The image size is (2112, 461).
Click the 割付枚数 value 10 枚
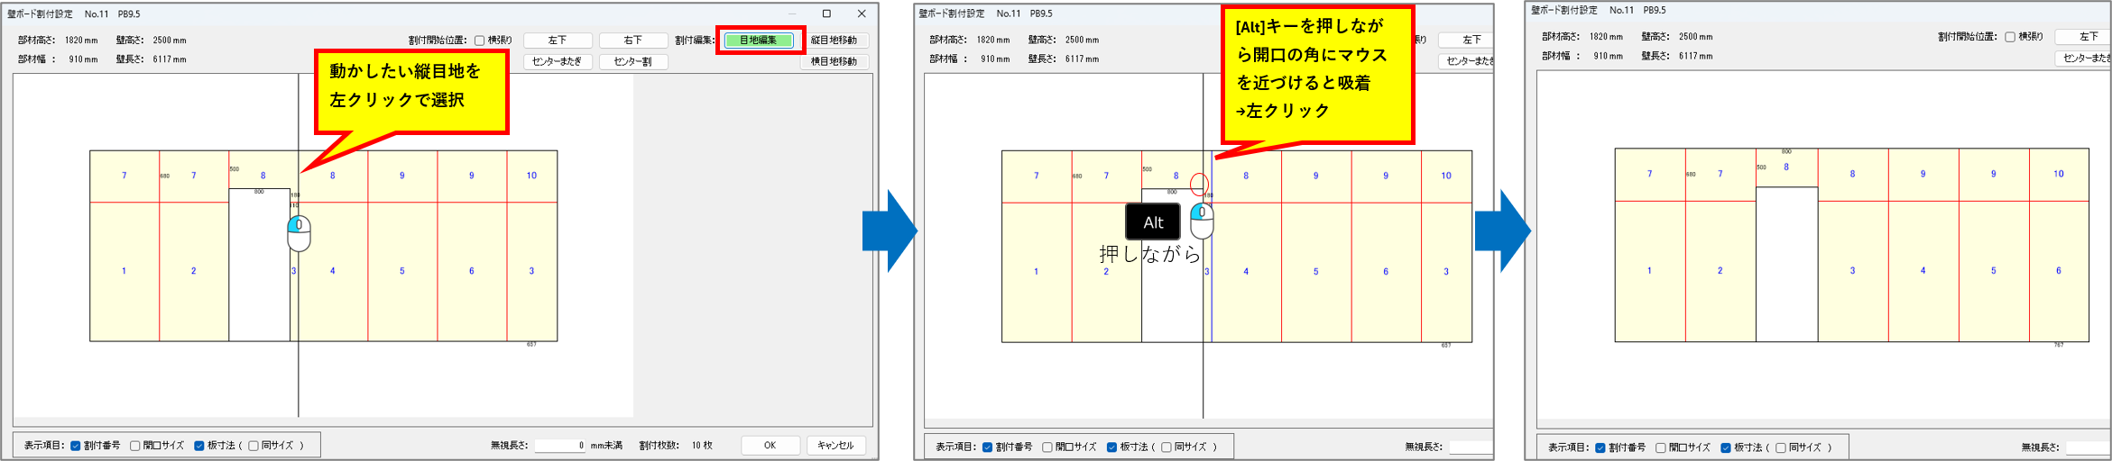pos(702,446)
